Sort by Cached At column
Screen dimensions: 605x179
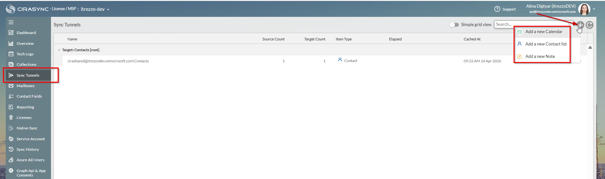pyautogui.click(x=472, y=39)
